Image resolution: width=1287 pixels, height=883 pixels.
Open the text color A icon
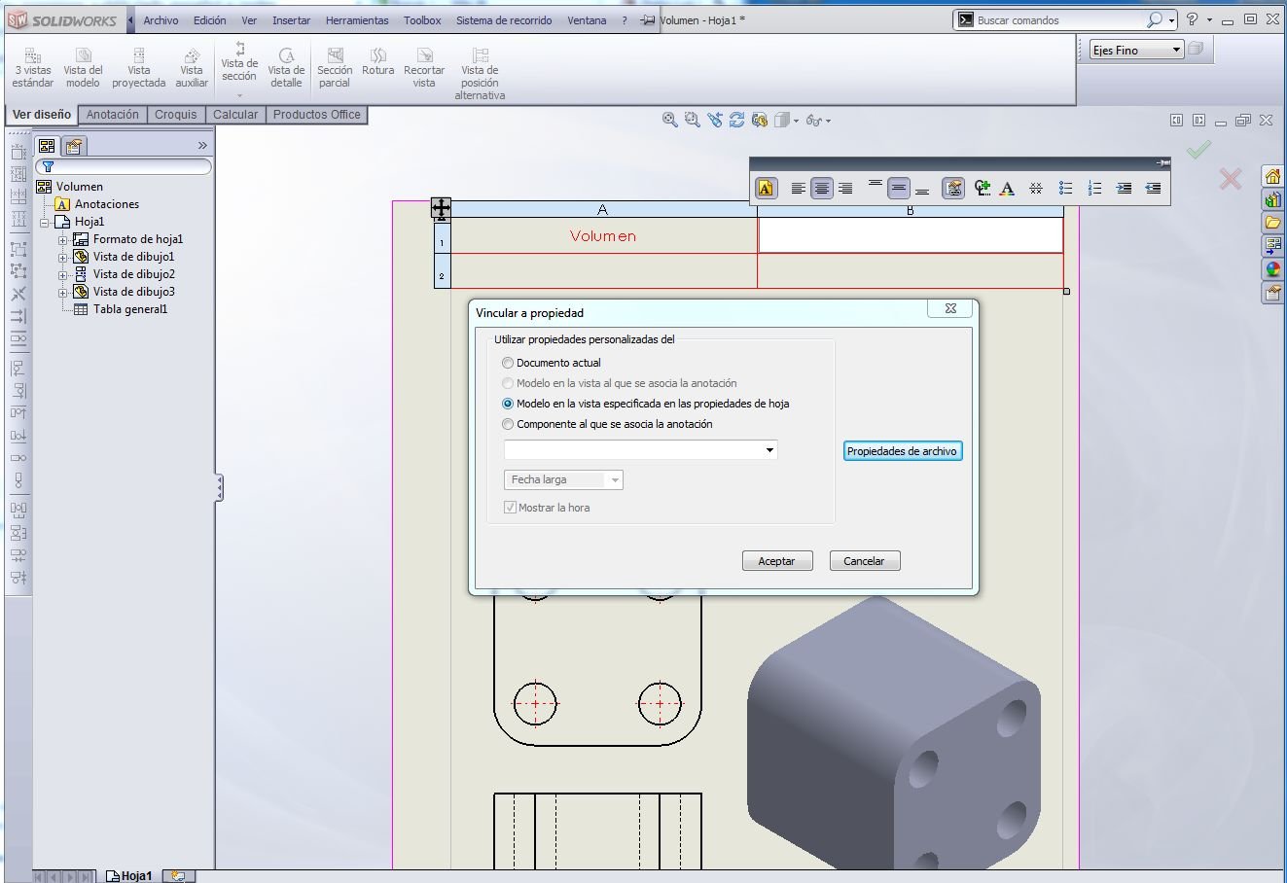point(1007,189)
